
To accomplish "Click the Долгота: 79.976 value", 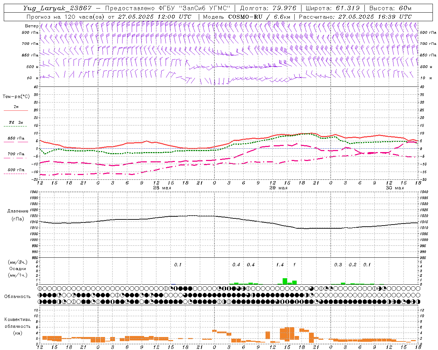I will pos(269,9).
